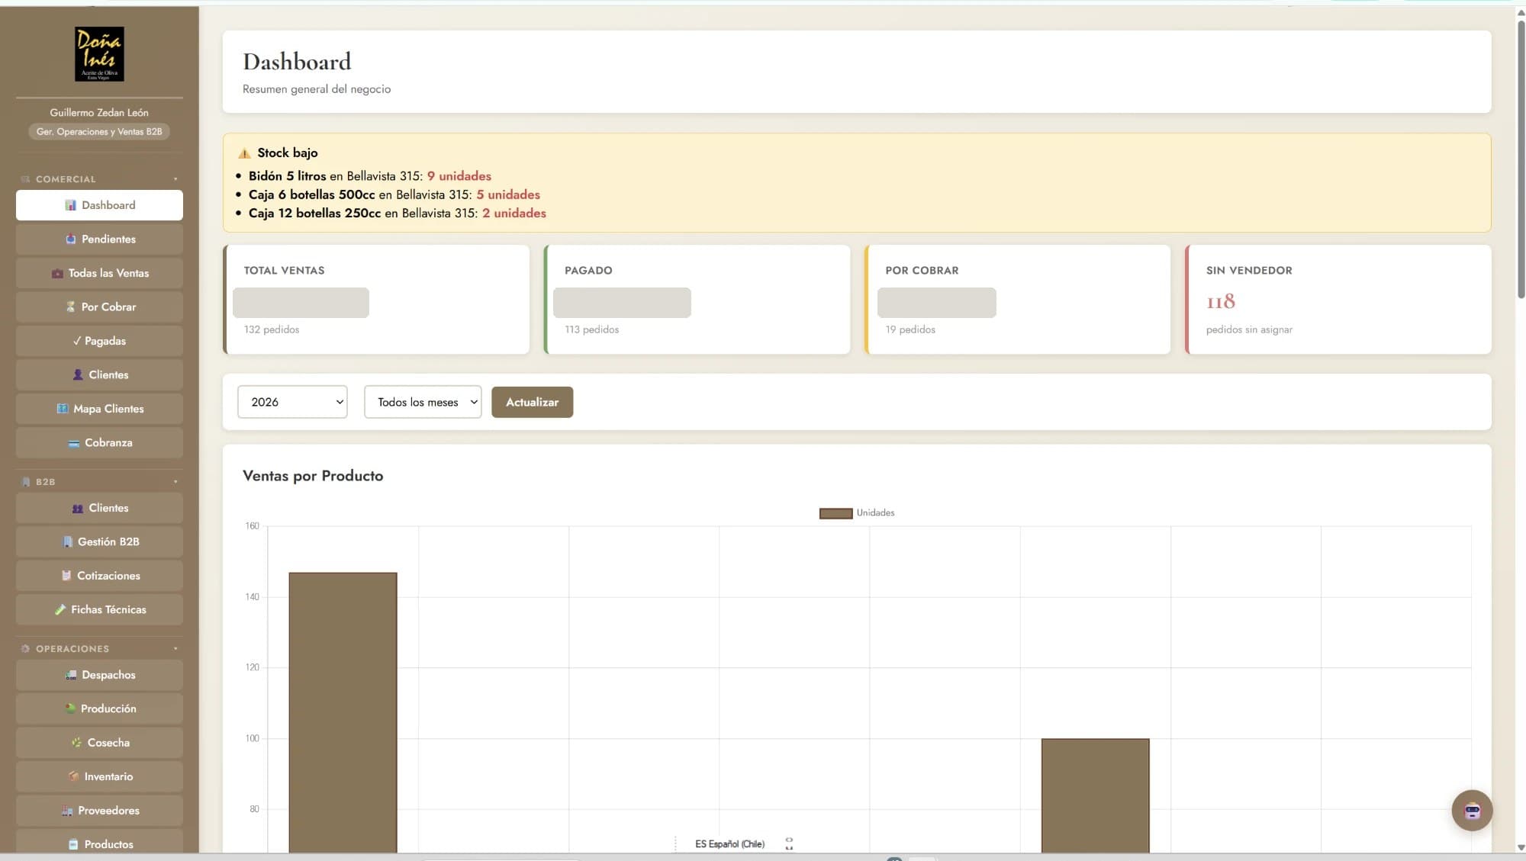Click the bar reaching 100 units
Viewport: 1526px width, 861px height.
pos(1095,795)
